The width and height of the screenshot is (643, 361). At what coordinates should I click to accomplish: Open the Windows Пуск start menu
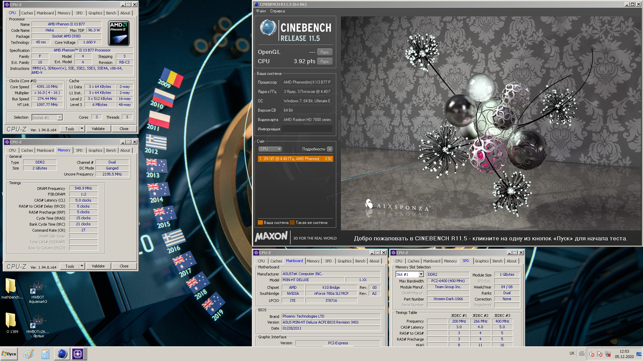tap(9, 354)
